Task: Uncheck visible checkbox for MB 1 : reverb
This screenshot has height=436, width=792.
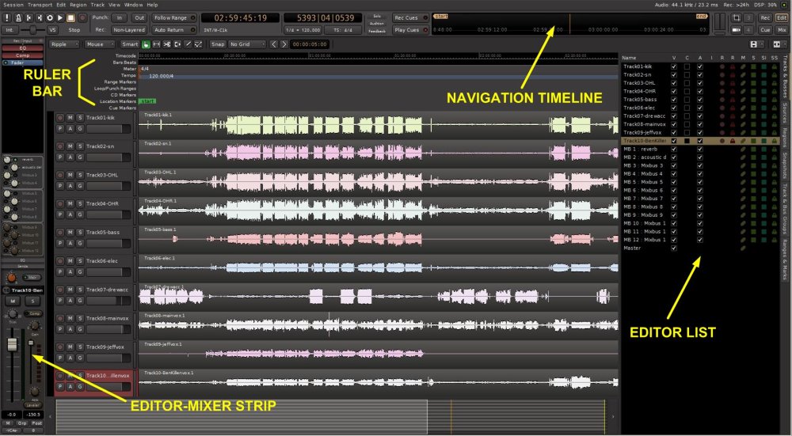Action: (x=674, y=149)
